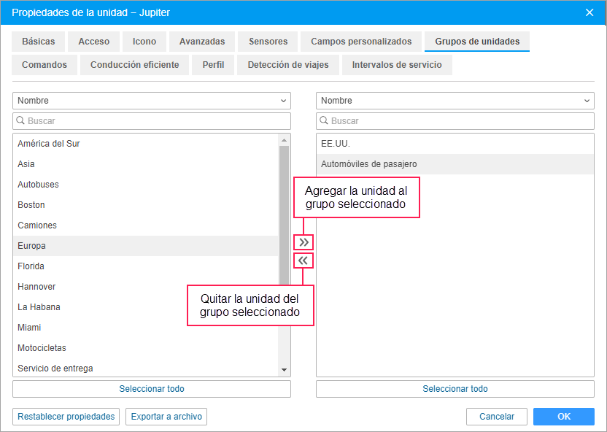Select the Boston group
Image resolution: width=607 pixels, height=432 pixels.
146,205
